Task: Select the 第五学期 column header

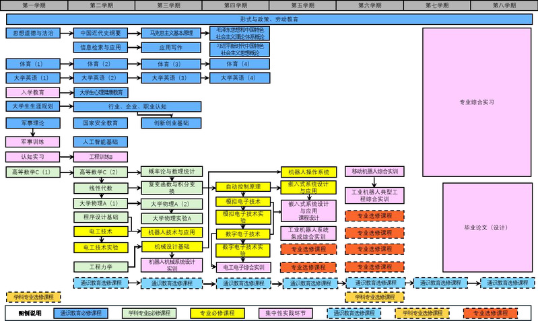Action: [x=303, y=5]
